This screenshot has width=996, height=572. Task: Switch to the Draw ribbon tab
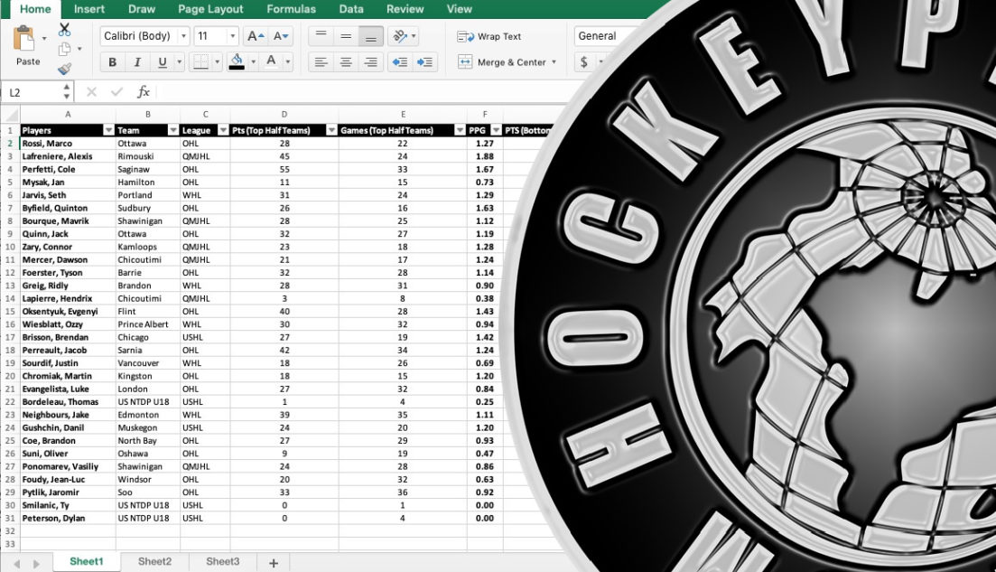tap(142, 9)
